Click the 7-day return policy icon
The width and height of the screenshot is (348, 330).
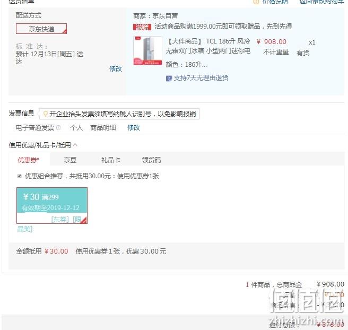click(x=169, y=79)
